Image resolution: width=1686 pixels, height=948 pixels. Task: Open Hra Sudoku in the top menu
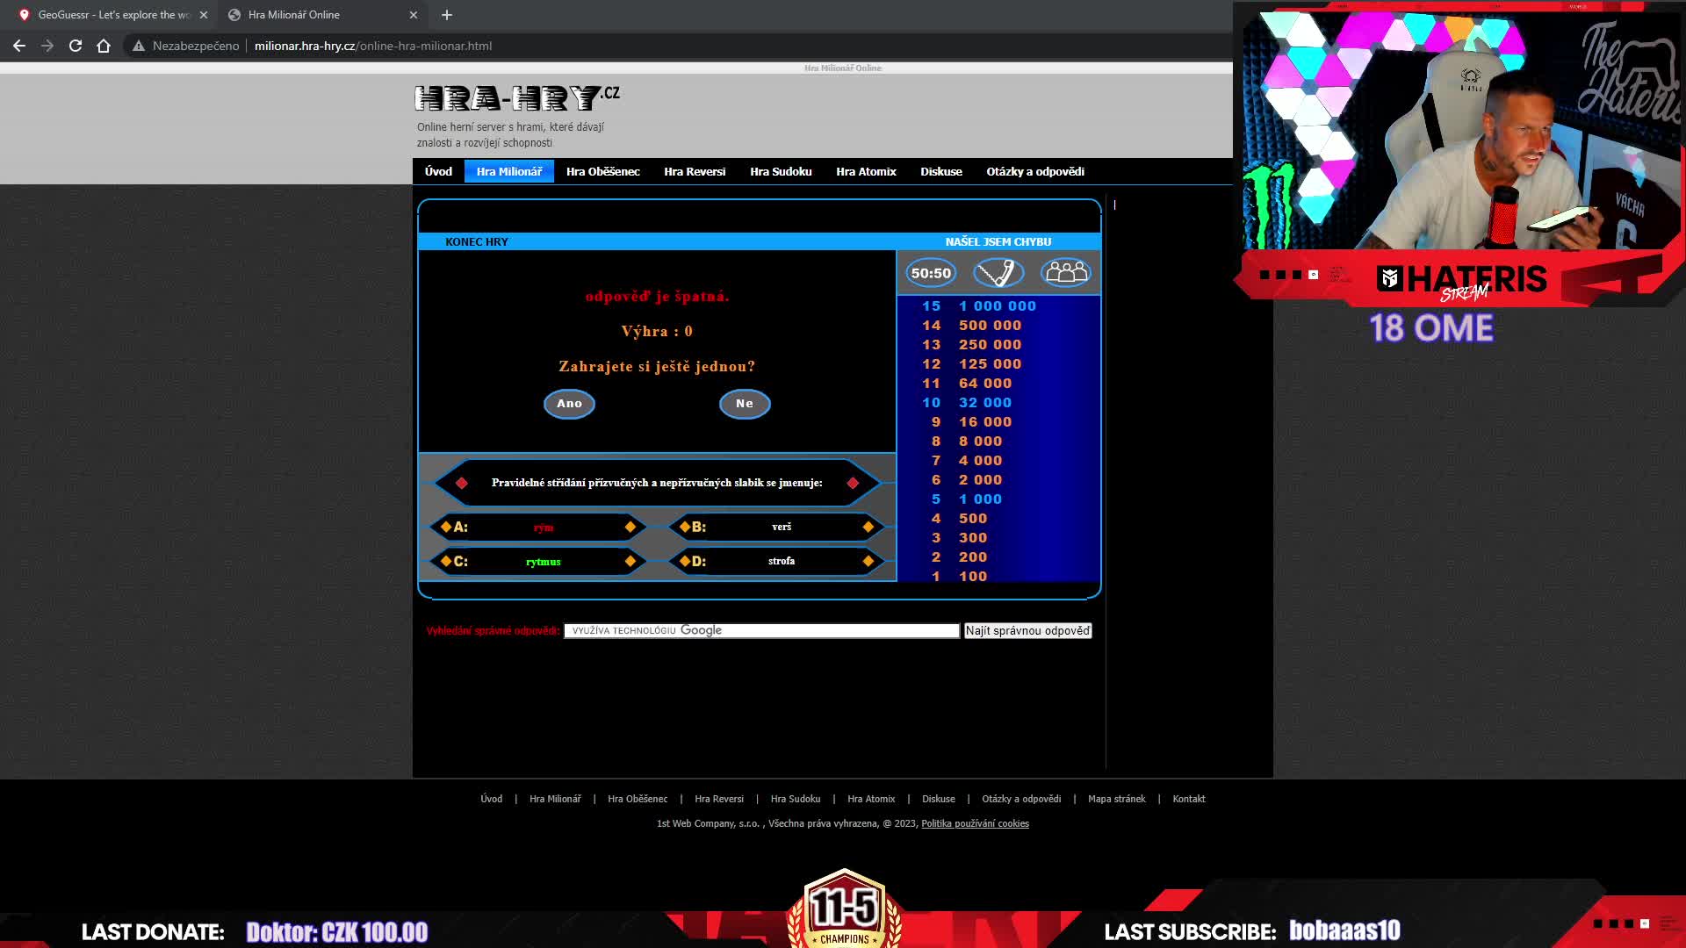click(781, 171)
